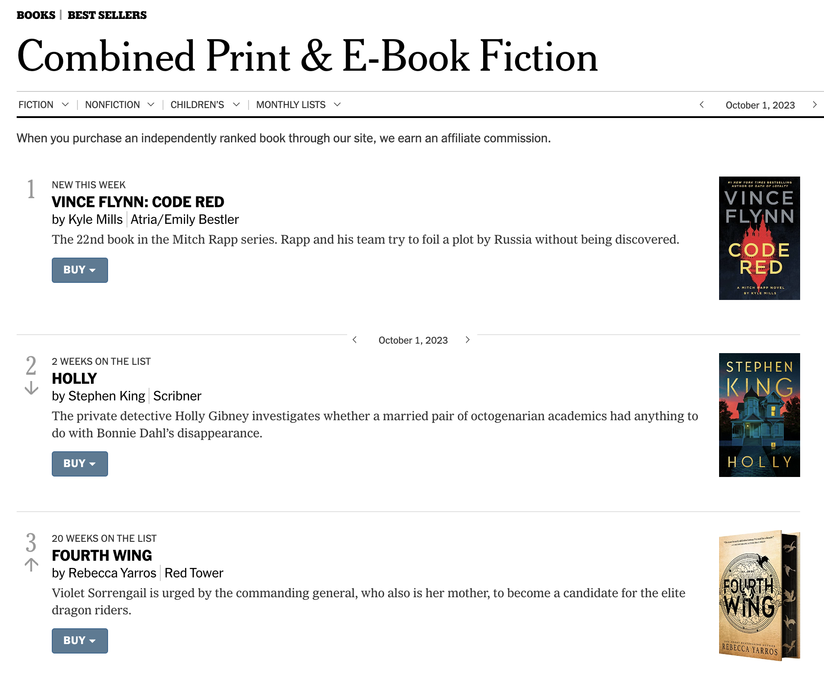Click the down arrow under rank 2

31,388
